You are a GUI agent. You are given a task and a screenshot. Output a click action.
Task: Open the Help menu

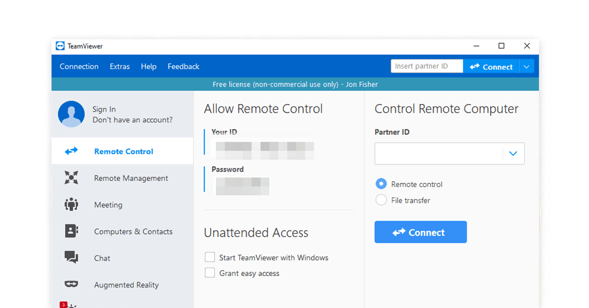tap(149, 67)
